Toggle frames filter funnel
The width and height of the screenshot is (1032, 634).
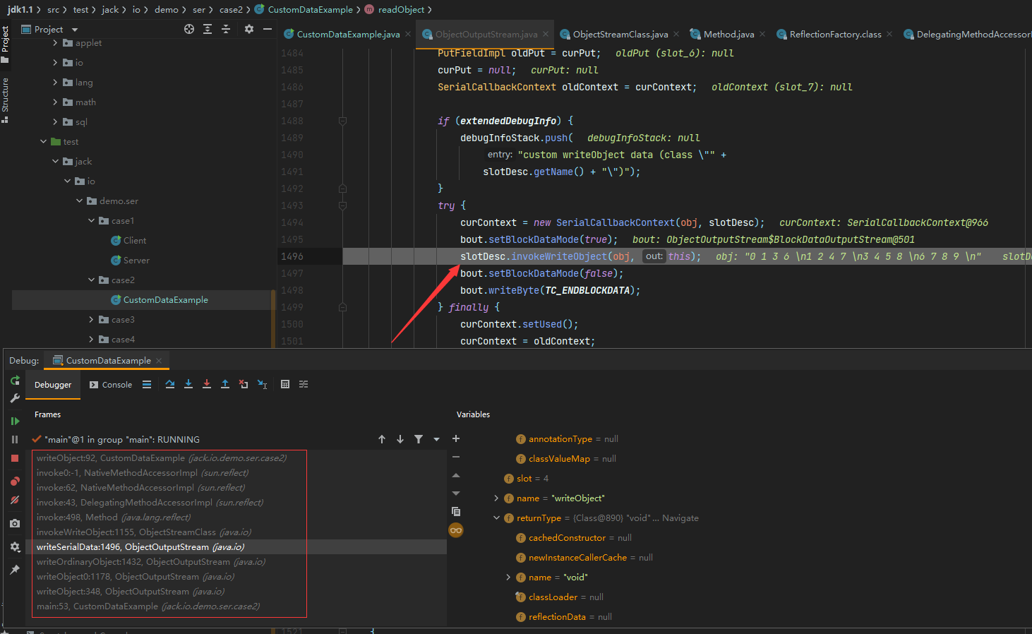(419, 439)
